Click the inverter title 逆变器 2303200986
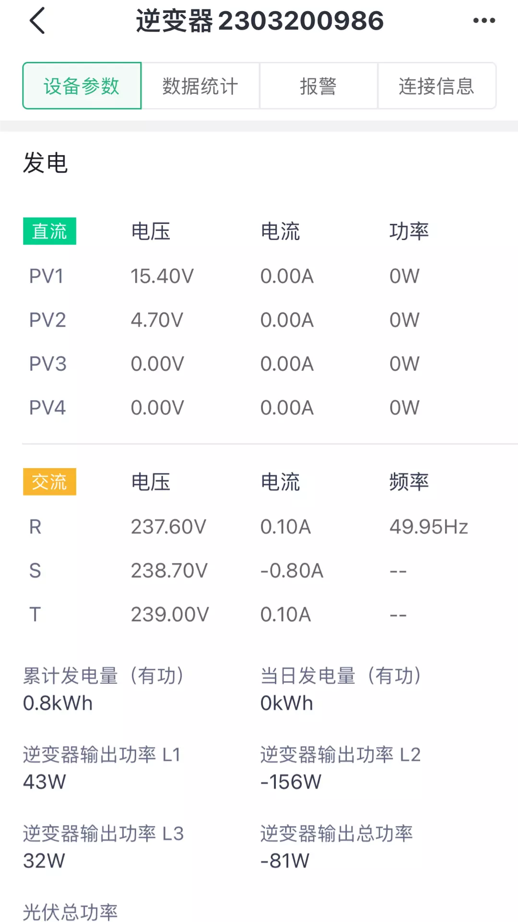Viewport: 518px width, 922px height. click(x=260, y=21)
